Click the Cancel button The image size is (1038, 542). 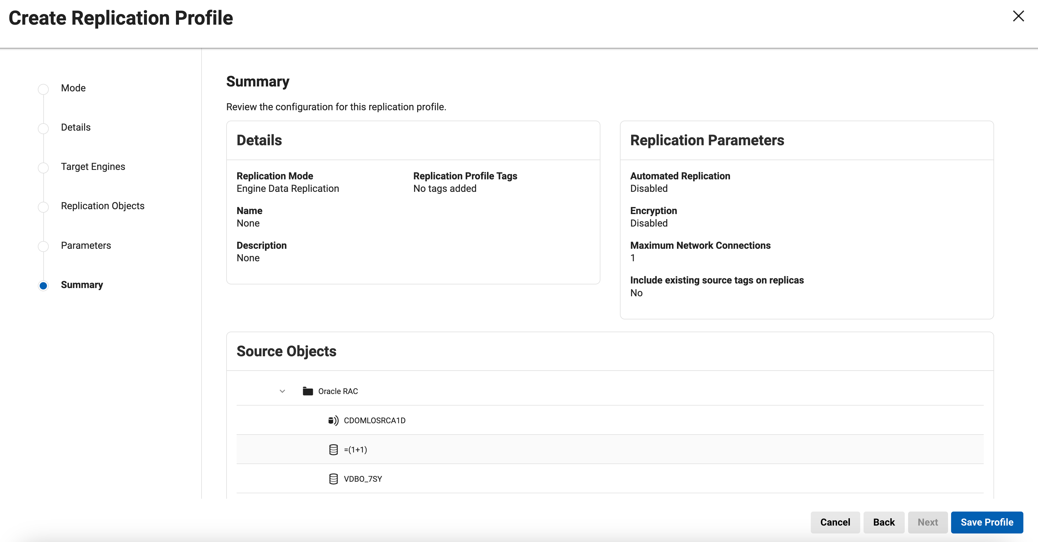pos(835,522)
